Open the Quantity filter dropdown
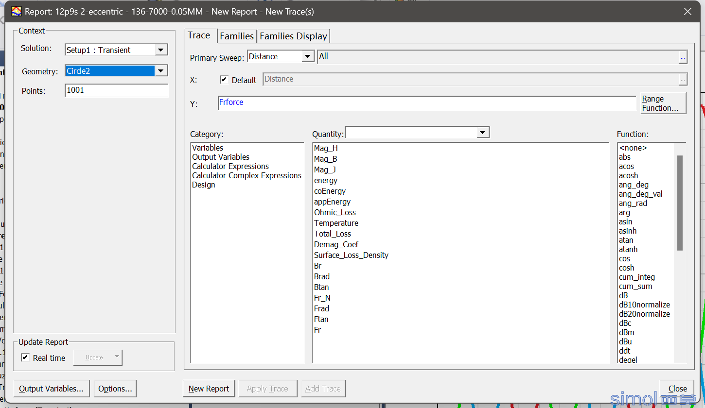 482,133
